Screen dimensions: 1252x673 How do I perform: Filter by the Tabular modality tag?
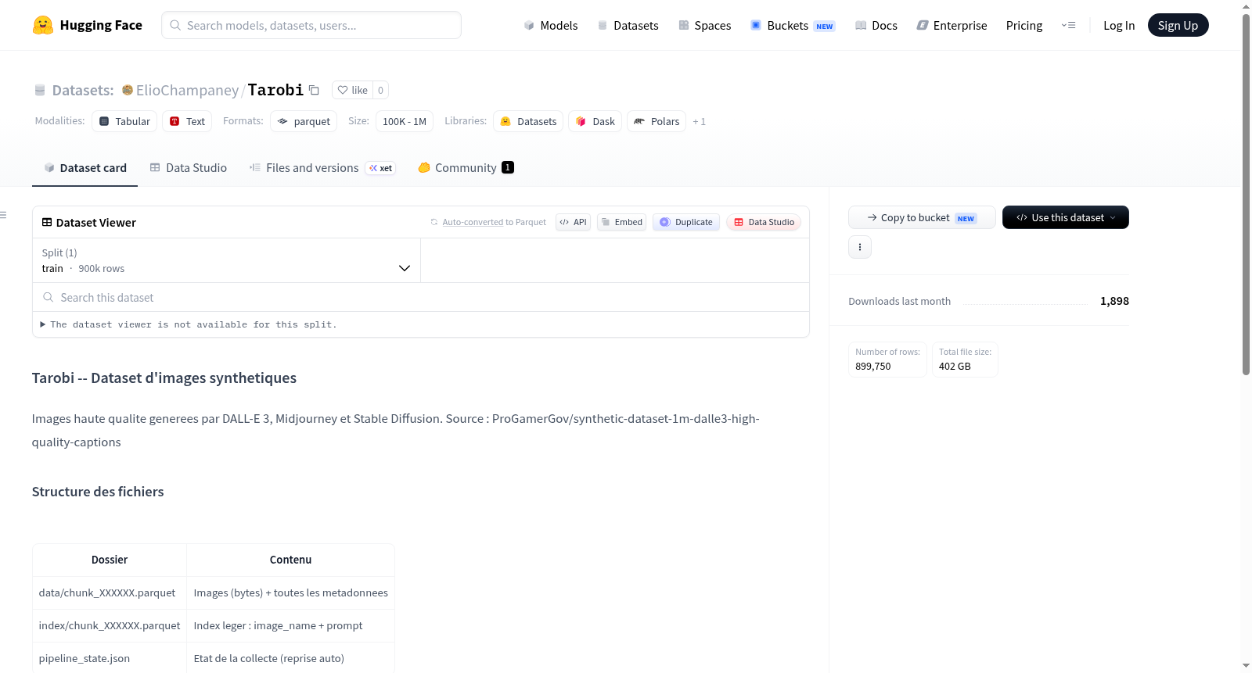[x=124, y=121]
